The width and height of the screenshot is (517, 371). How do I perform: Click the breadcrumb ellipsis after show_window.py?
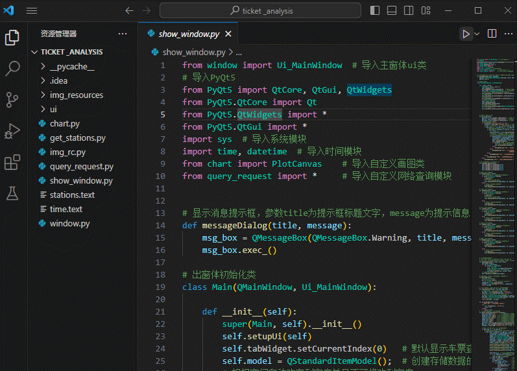pos(239,53)
